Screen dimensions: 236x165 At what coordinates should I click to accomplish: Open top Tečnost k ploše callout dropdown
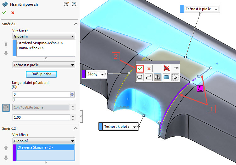tap(216, 9)
